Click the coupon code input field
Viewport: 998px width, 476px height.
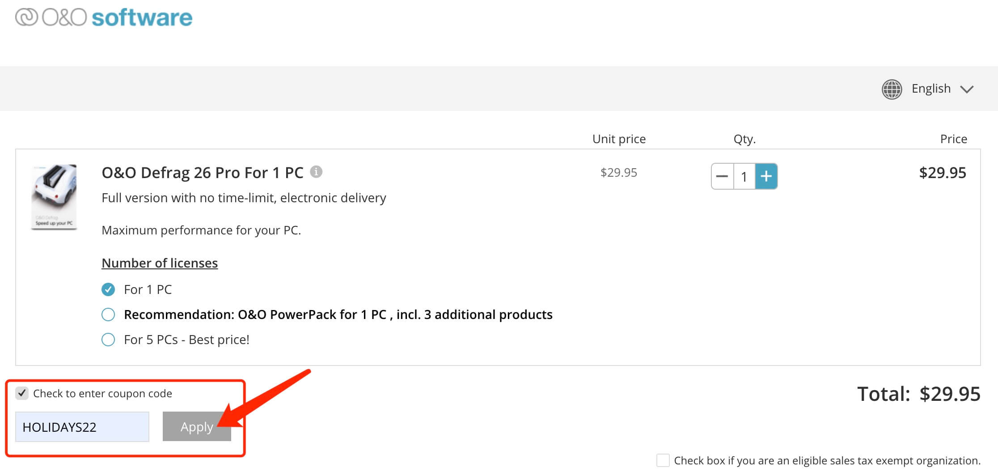click(x=82, y=426)
